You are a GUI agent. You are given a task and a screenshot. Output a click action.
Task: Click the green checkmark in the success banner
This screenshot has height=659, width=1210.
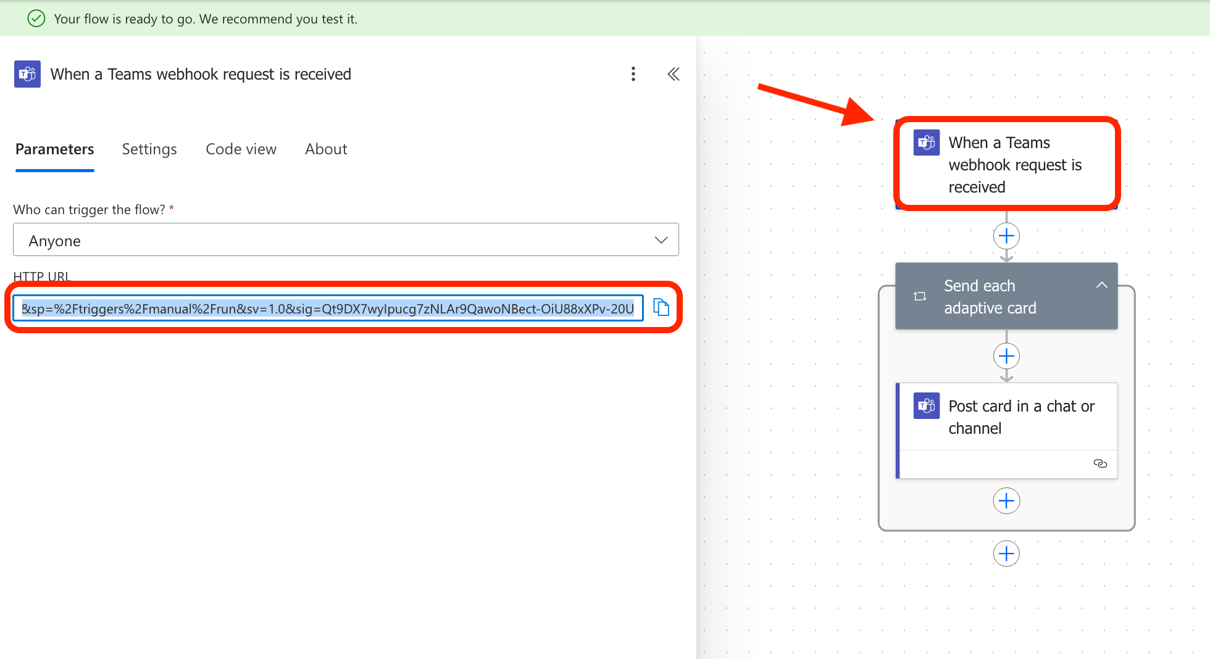pos(36,18)
